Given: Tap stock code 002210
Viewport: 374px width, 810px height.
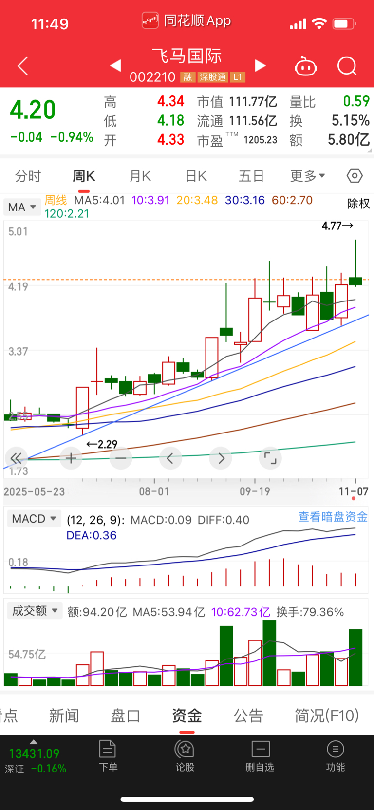Looking at the screenshot, I should 152,77.
